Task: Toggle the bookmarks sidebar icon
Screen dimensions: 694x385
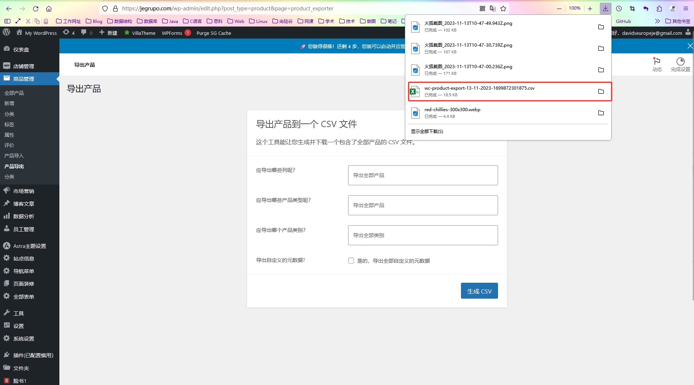Action: [7, 21]
